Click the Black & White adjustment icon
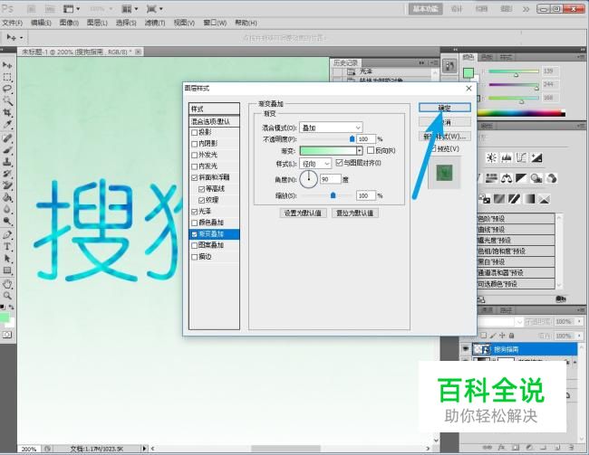 click(521, 178)
